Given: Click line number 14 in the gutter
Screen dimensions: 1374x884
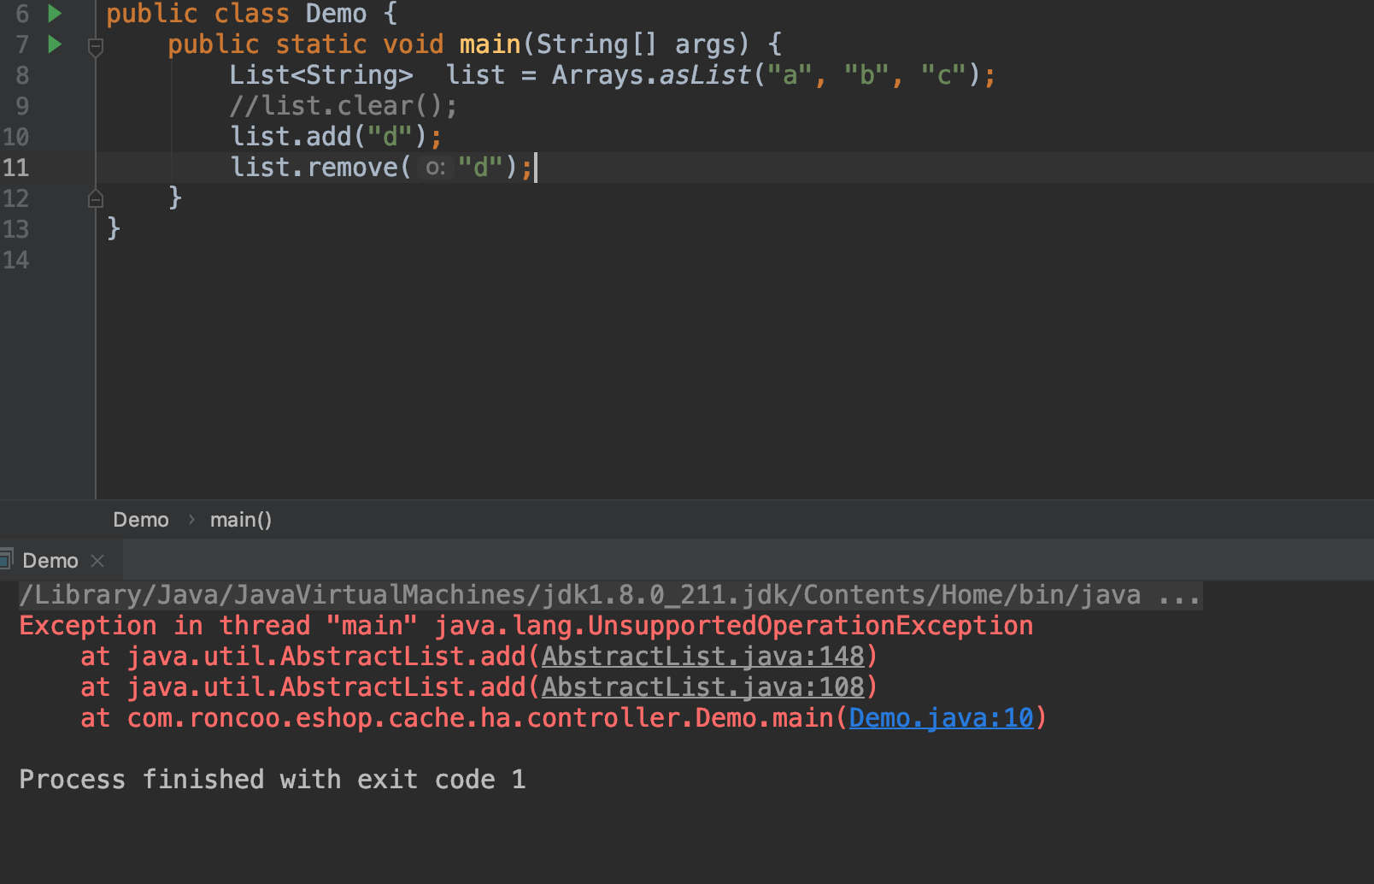Looking at the screenshot, I should (x=15, y=260).
